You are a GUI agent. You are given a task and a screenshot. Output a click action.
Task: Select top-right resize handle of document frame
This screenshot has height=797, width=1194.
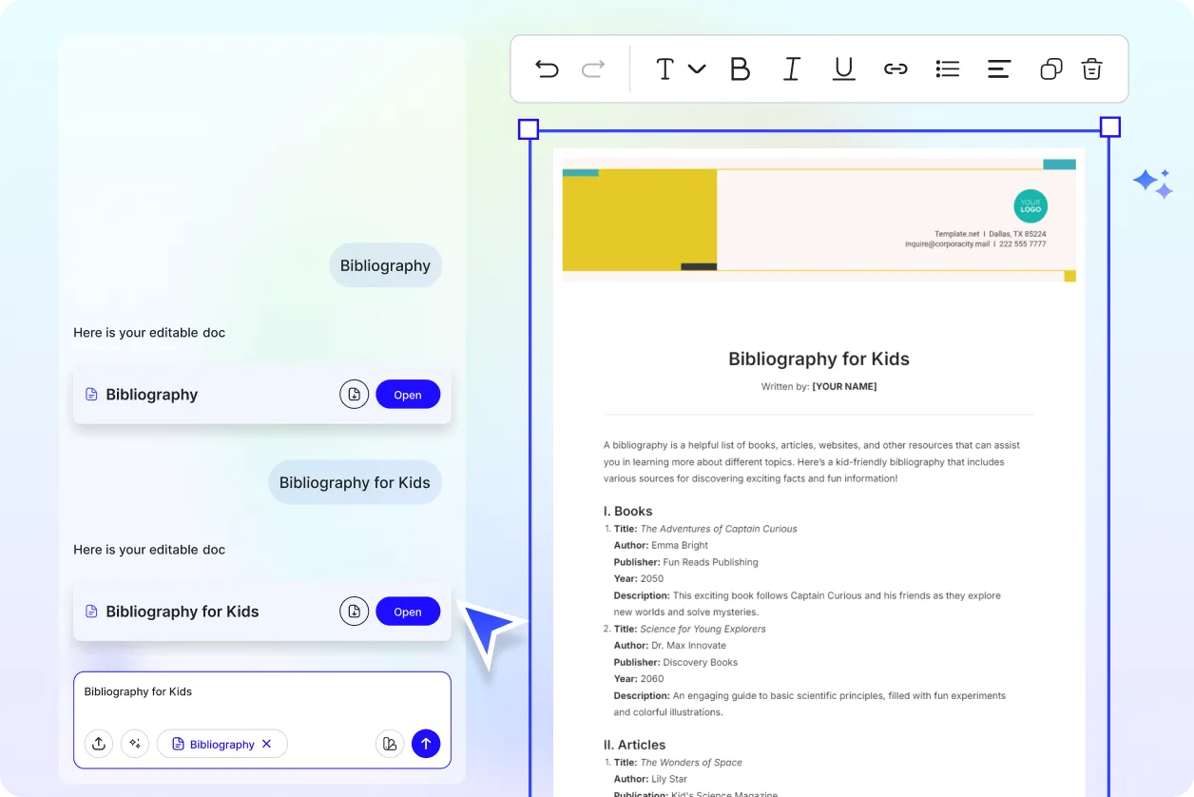point(1109,127)
